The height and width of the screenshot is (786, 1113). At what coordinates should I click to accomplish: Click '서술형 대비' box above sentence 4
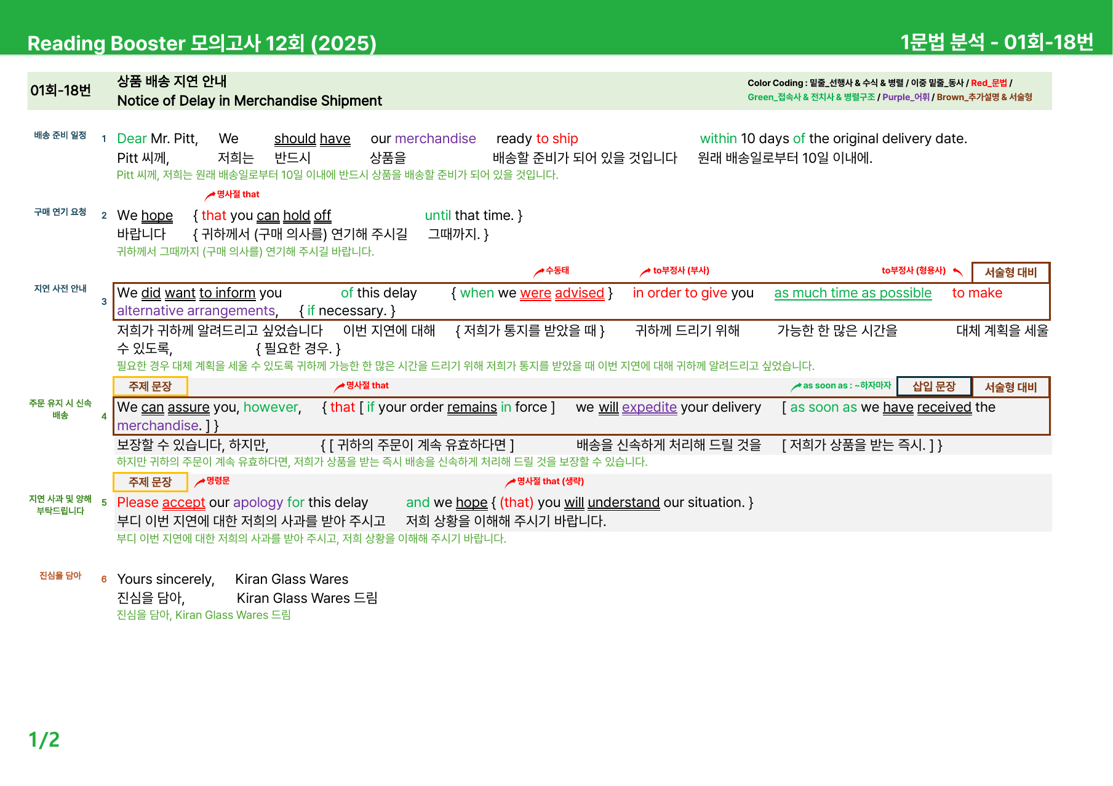[x=1011, y=387]
